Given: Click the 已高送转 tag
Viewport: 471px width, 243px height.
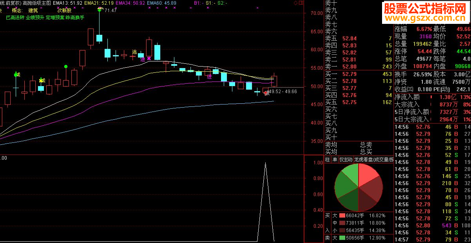Looking at the screenshot, I should pos(15,18).
